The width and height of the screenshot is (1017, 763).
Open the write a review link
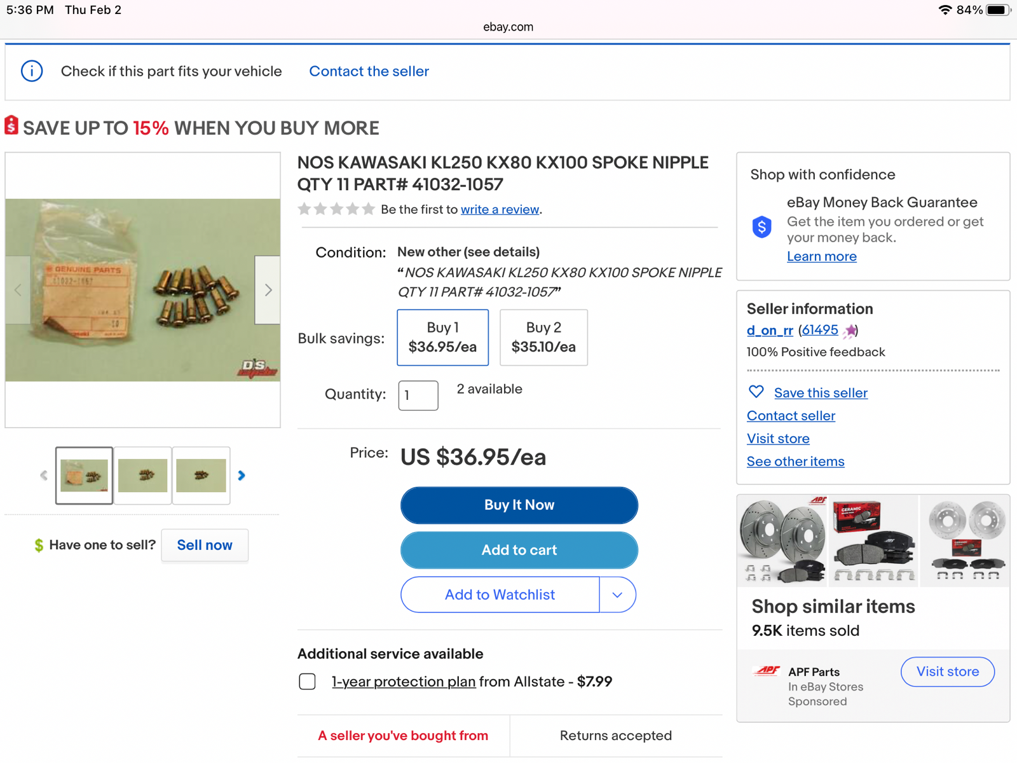[x=500, y=210]
